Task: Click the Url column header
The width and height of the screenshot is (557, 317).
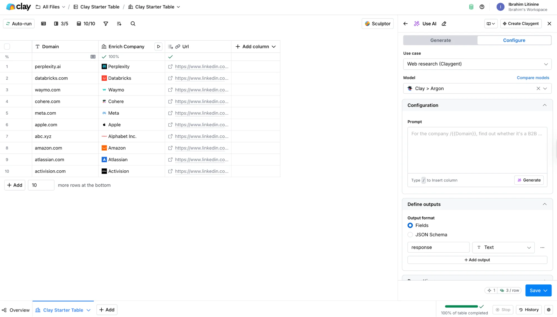Action: click(x=198, y=47)
